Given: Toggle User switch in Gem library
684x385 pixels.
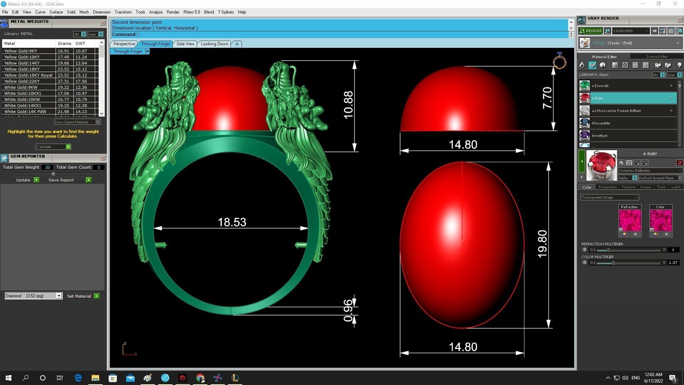Looking at the screenshot, I should click(674, 75).
